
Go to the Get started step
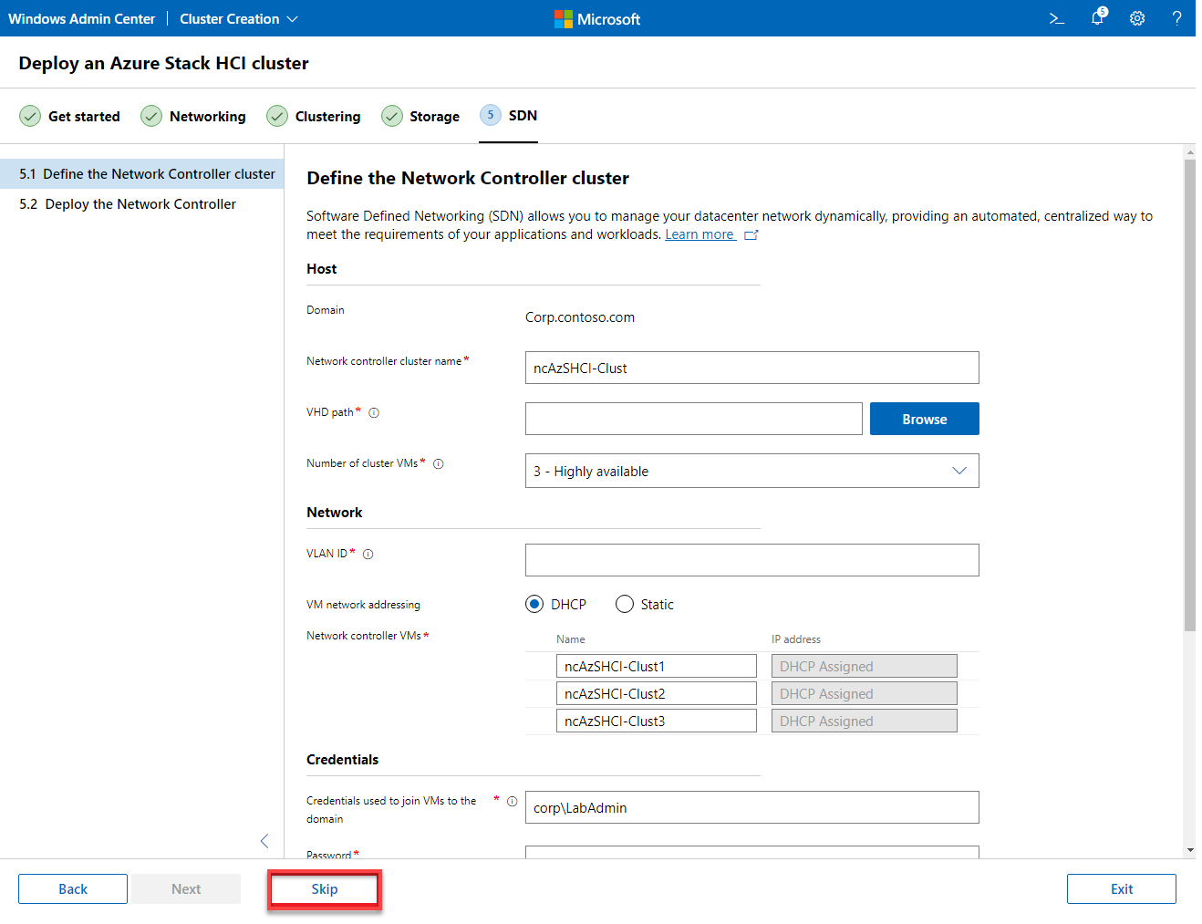[70, 116]
